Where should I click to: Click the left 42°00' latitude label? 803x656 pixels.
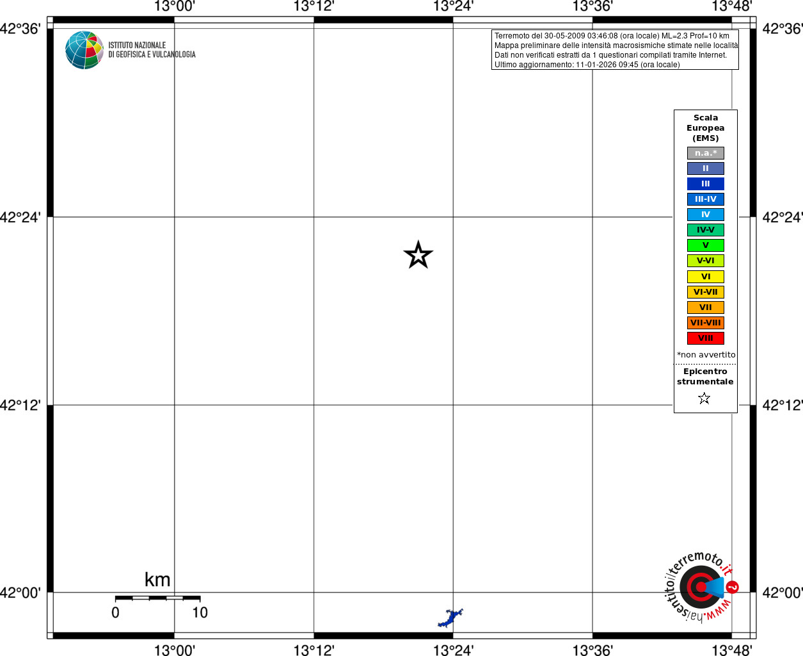[x=20, y=593]
